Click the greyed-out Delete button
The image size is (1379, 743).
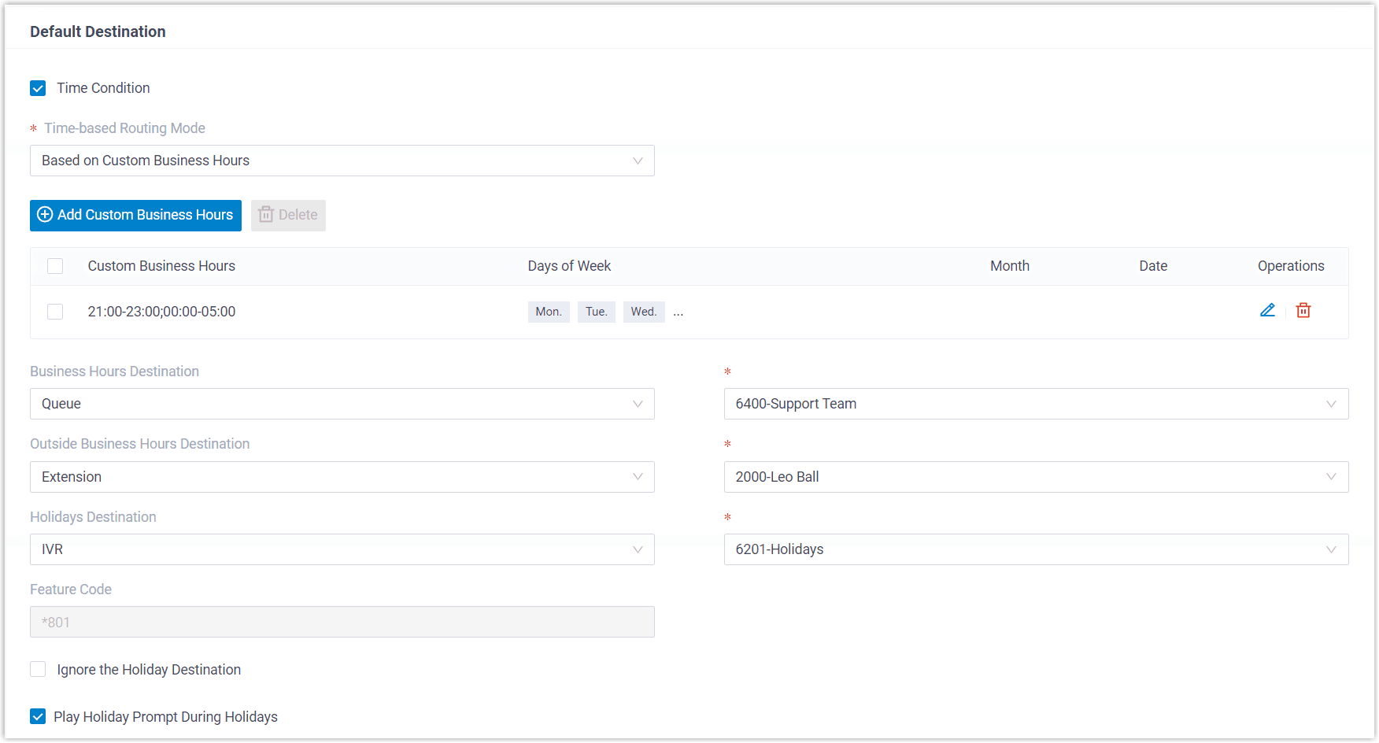tap(288, 216)
